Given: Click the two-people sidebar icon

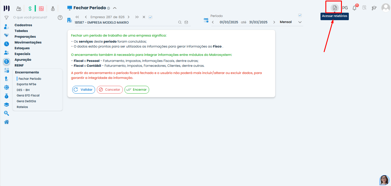Looking at the screenshot, I should coord(6,53).
